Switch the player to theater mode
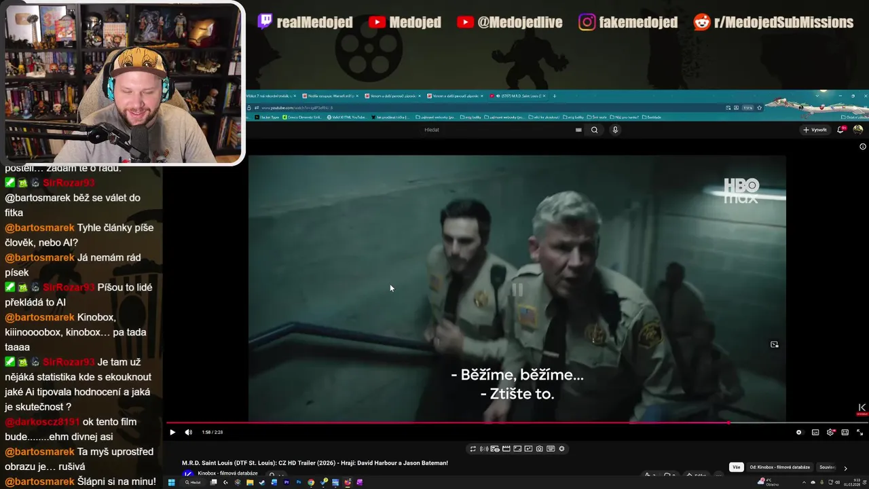 (x=845, y=432)
